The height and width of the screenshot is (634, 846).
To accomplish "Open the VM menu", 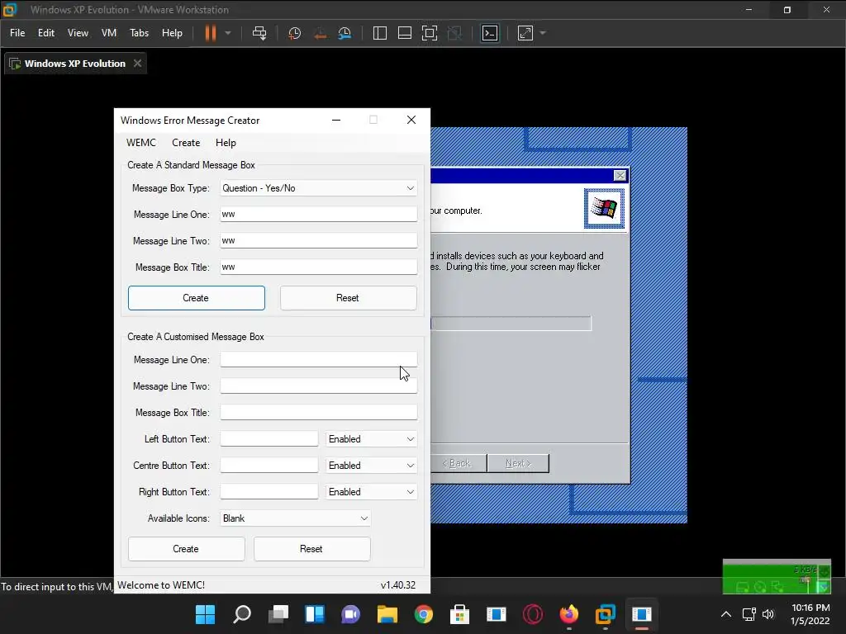I will (109, 33).
